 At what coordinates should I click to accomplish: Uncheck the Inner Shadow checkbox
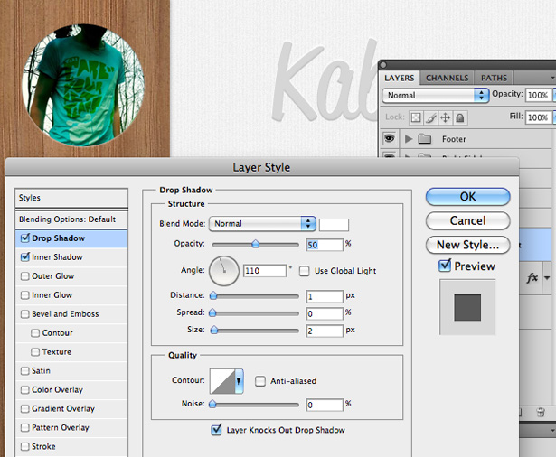point(24,256)
